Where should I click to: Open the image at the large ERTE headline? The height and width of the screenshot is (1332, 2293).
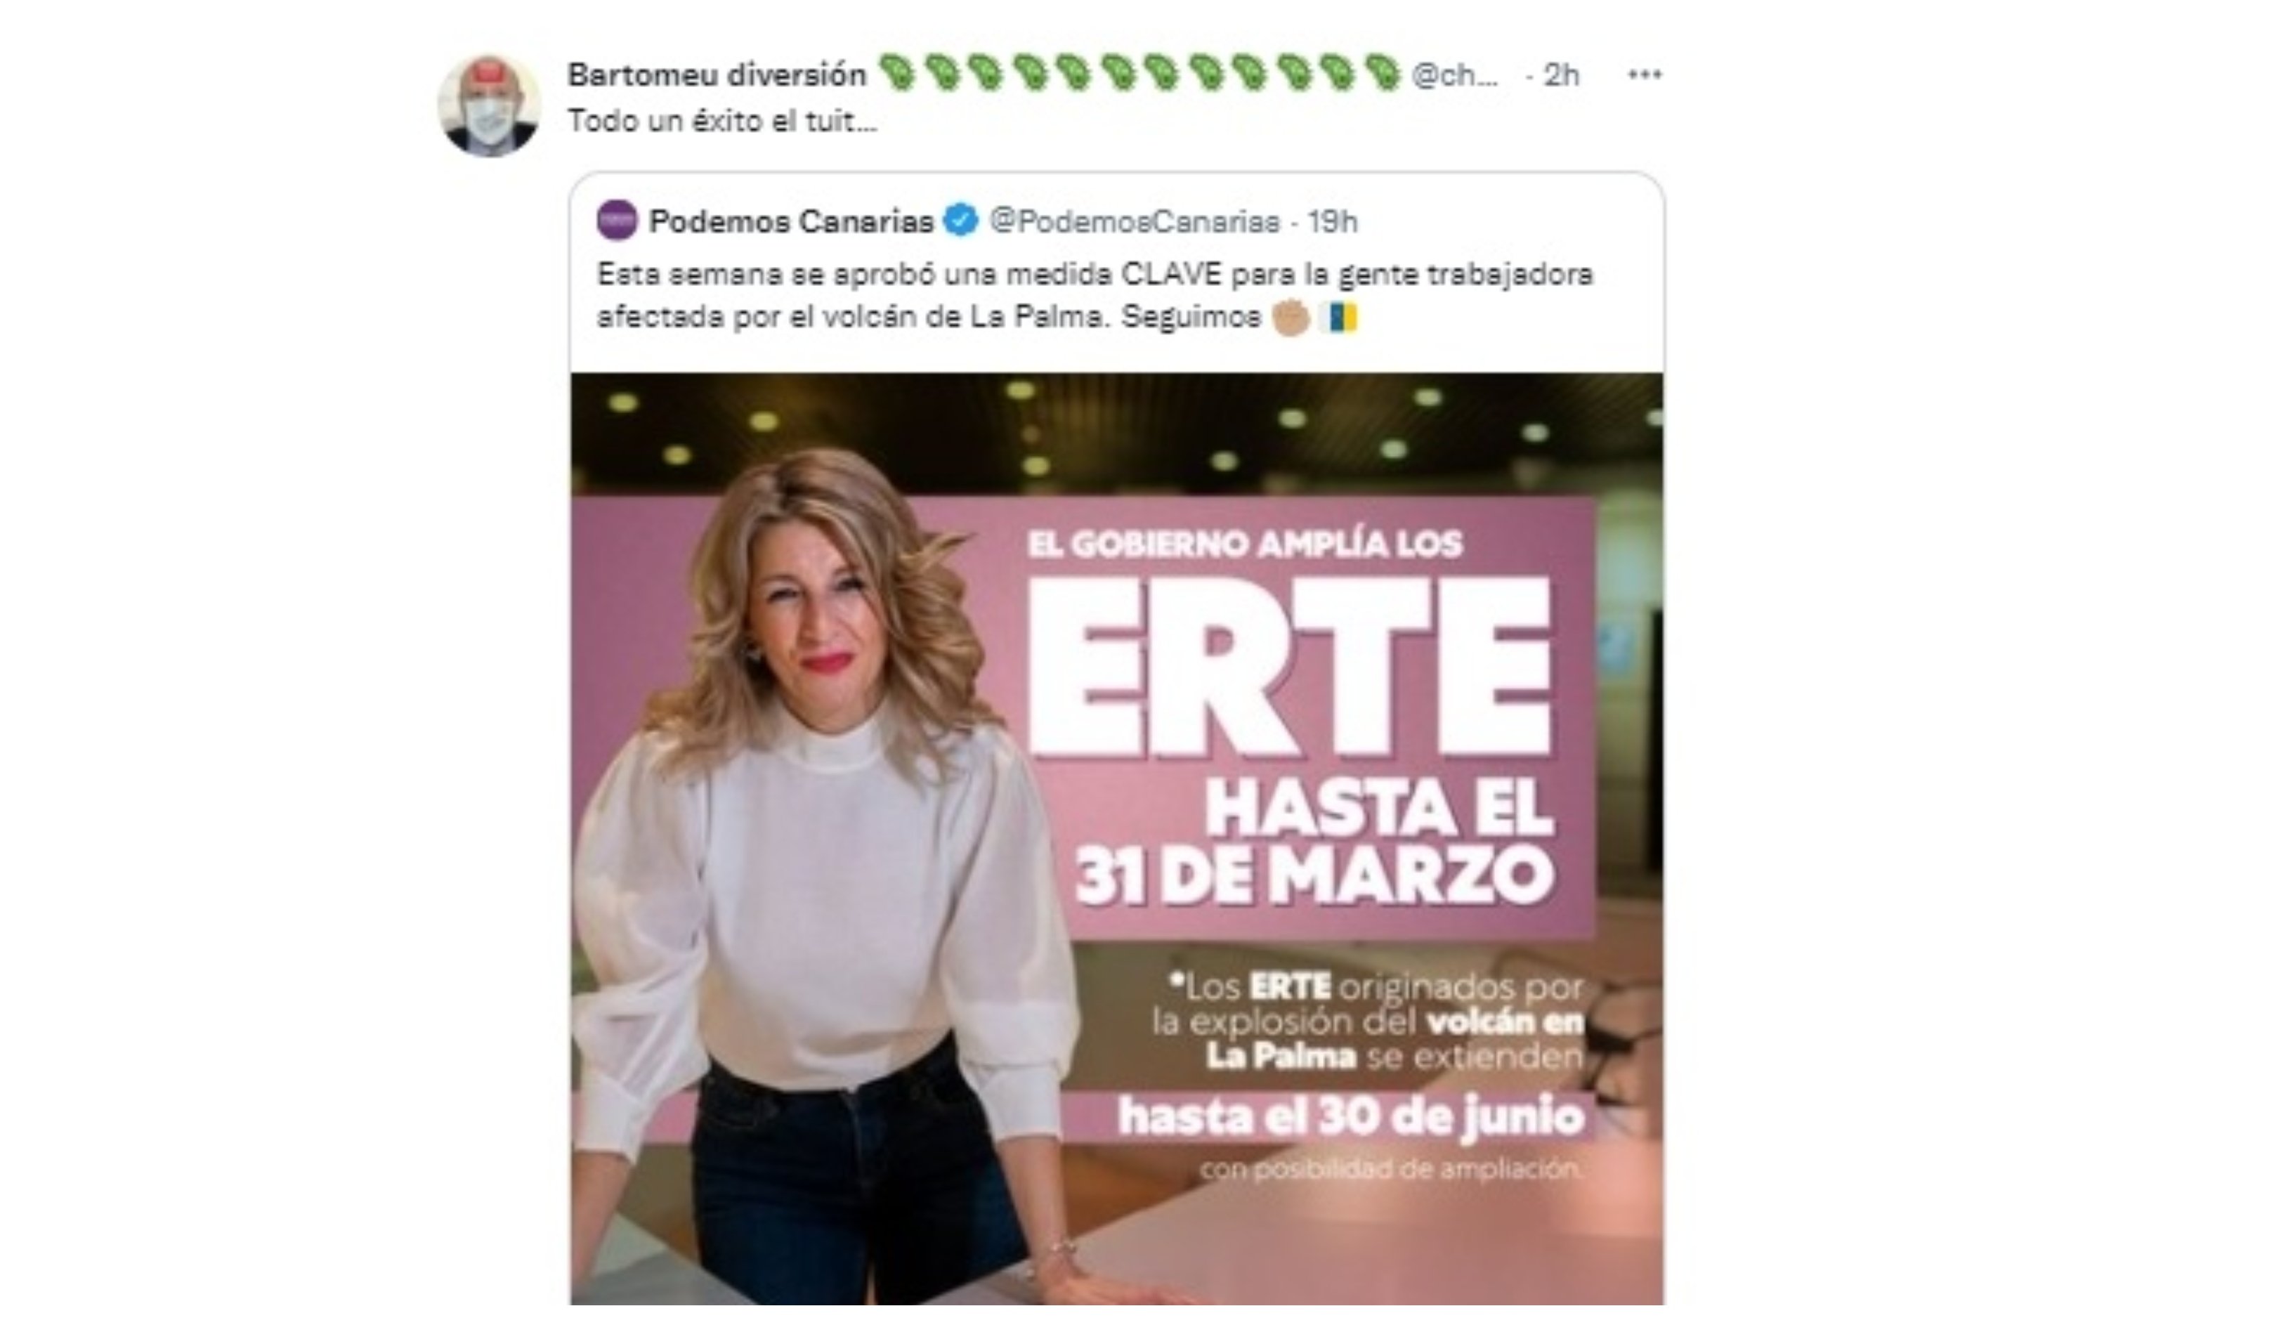click(x=1288, y=667)
